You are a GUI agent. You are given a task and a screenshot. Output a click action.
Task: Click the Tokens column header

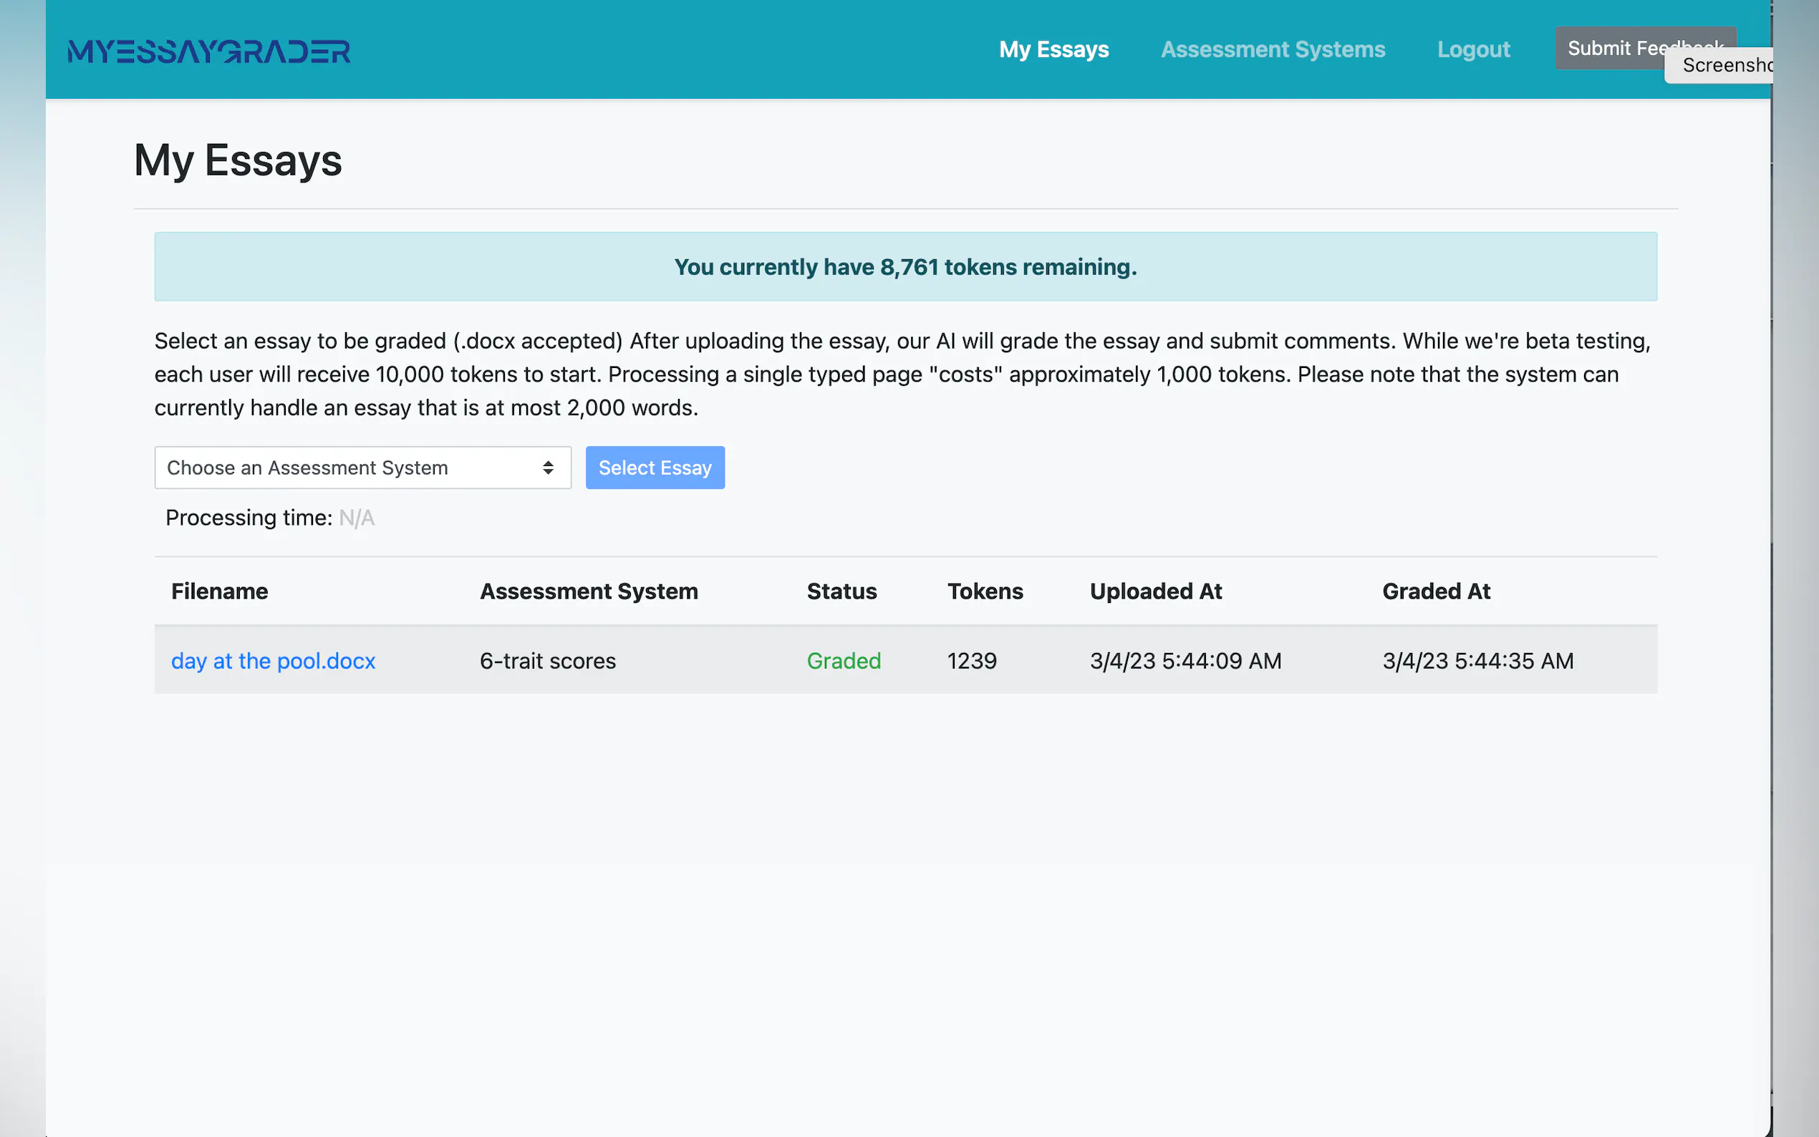tap(984, 591)
